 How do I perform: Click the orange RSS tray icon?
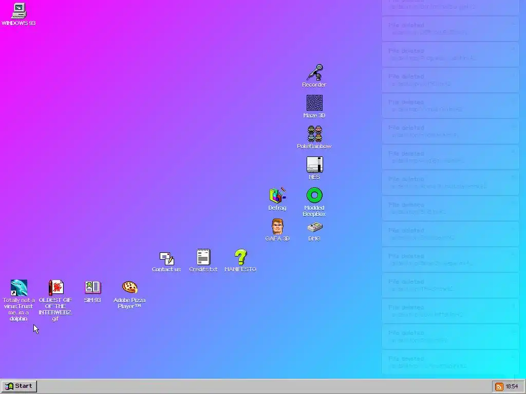pyautogui.click(x=499, y=387)
